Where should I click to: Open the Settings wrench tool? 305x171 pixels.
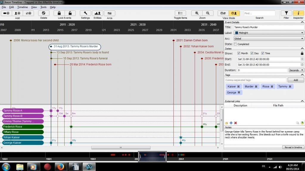tap(85, 13)
